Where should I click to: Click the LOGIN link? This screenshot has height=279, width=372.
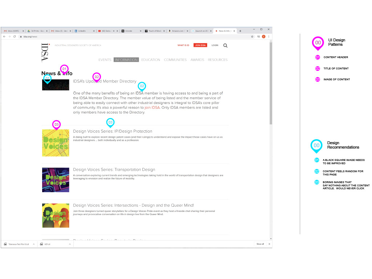pos(215,45)
